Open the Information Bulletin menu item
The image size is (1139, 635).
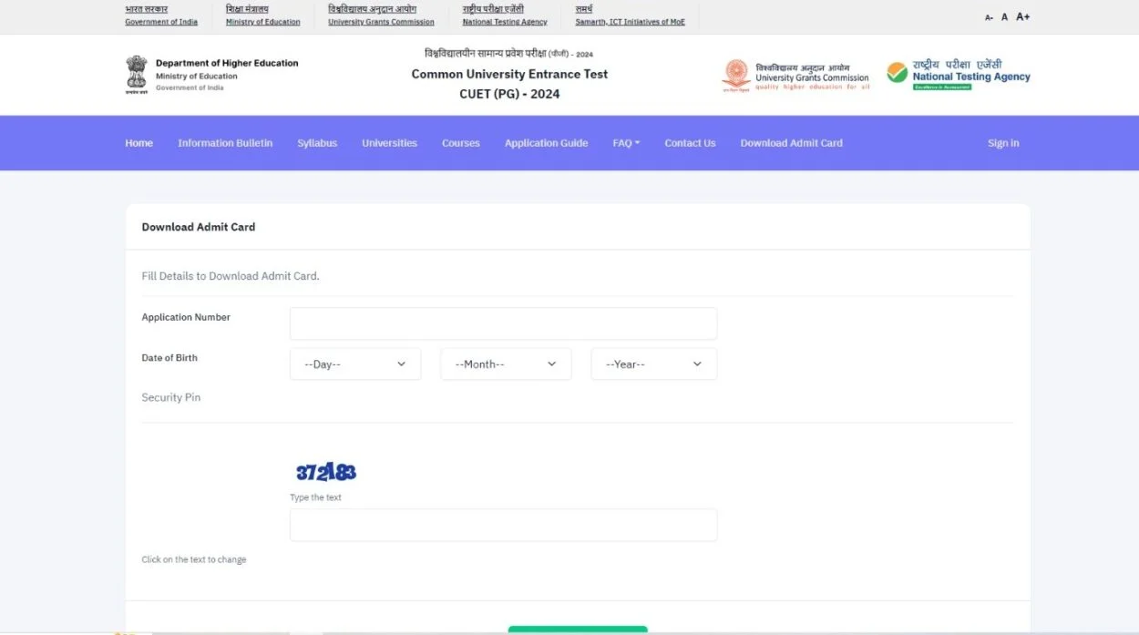[x=225, y=143]
